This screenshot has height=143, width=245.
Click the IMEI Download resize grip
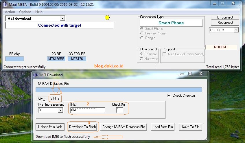pos(205,138)
